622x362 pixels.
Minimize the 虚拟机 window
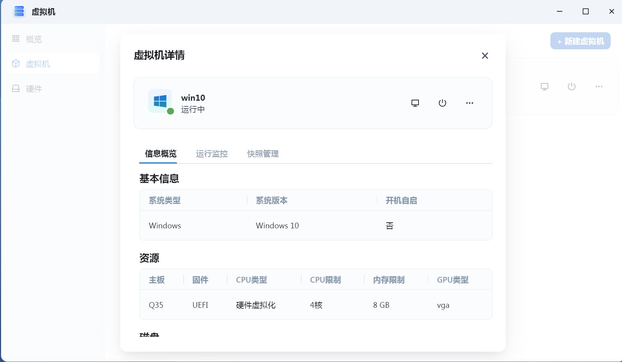click(560, 11)
